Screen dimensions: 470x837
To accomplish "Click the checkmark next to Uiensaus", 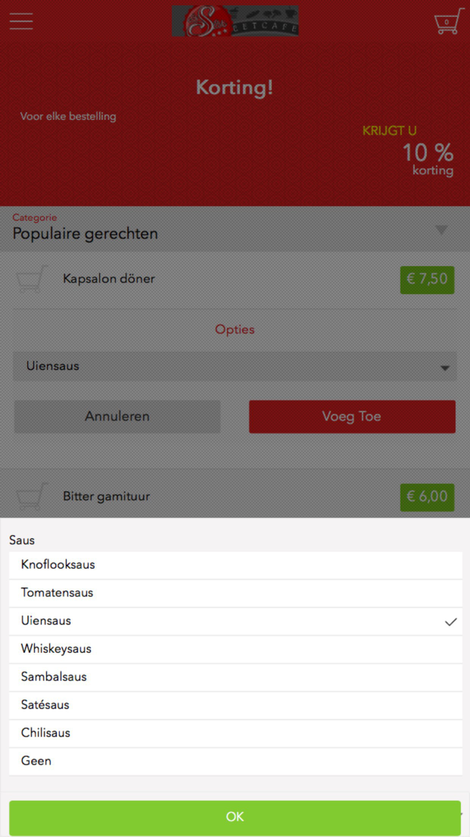I will pyautogui.click(x=451, y=622).
